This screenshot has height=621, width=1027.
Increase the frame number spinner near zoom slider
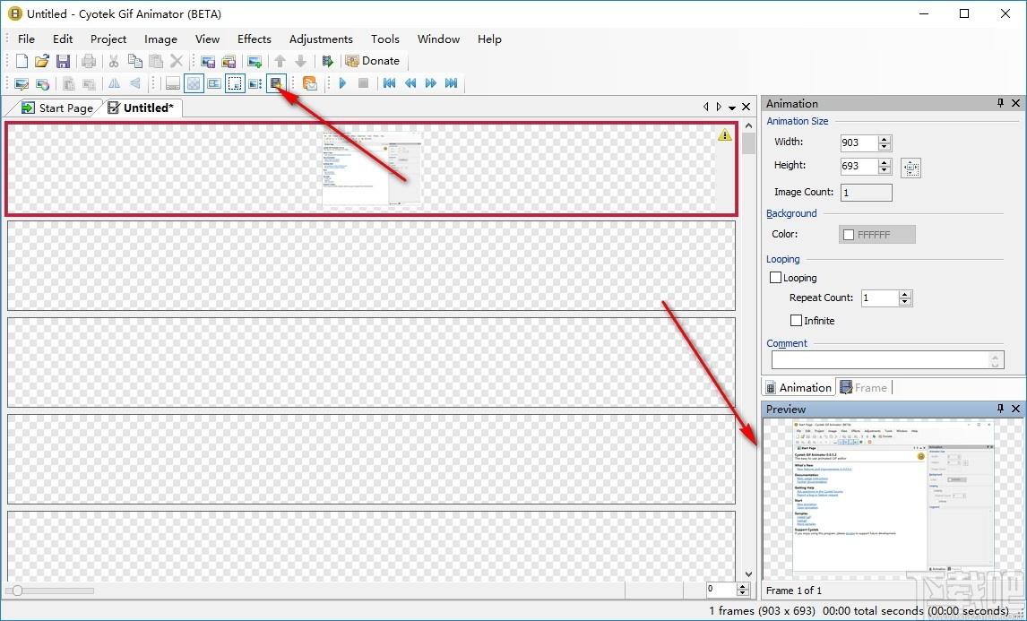point(743,586)
